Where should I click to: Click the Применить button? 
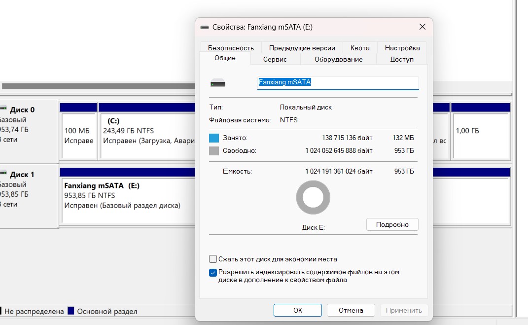pos(404,310)
